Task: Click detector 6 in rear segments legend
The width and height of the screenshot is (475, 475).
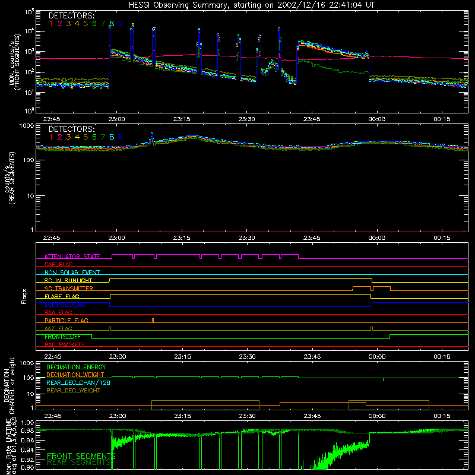Action: tap(94, 137)
